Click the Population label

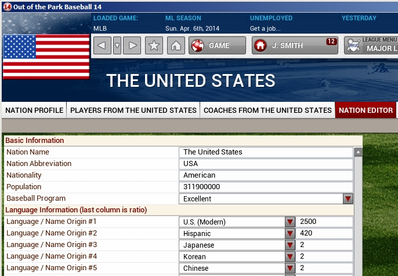(24, 187)
